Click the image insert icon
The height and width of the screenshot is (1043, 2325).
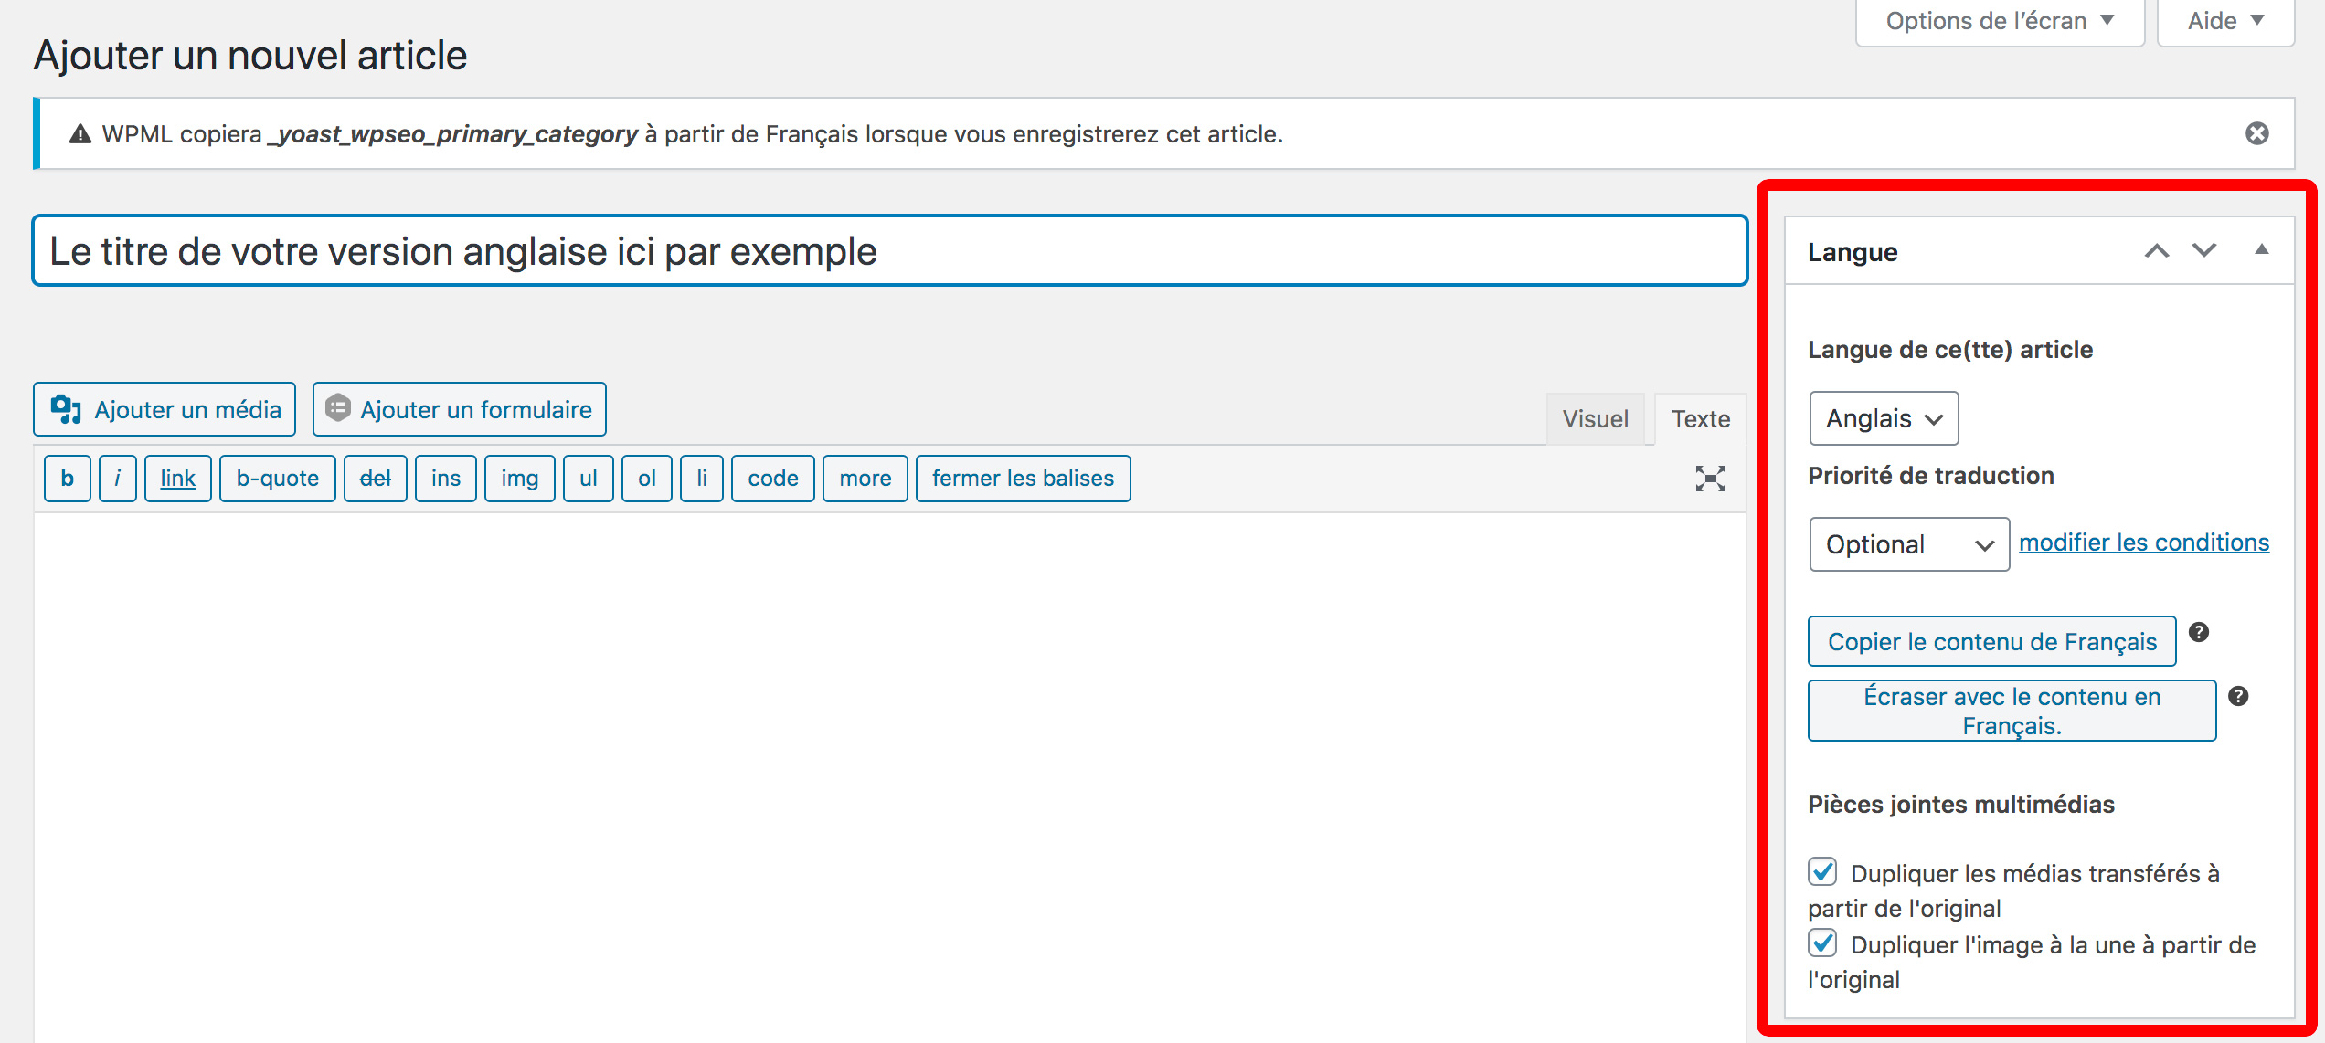[x=516, y=477]
